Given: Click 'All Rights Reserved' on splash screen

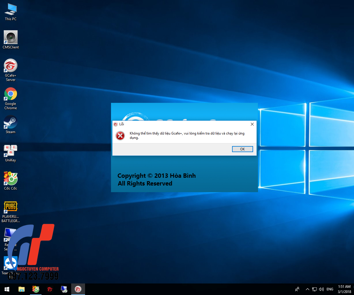Looking at the screenshot, I should point(145,184).
